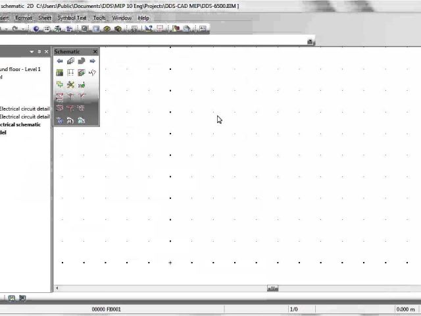Click the green signpost icon in Schematic palette
Viewport: 421px width, 316px height.
pyautogui.click(x=60, y=85)
